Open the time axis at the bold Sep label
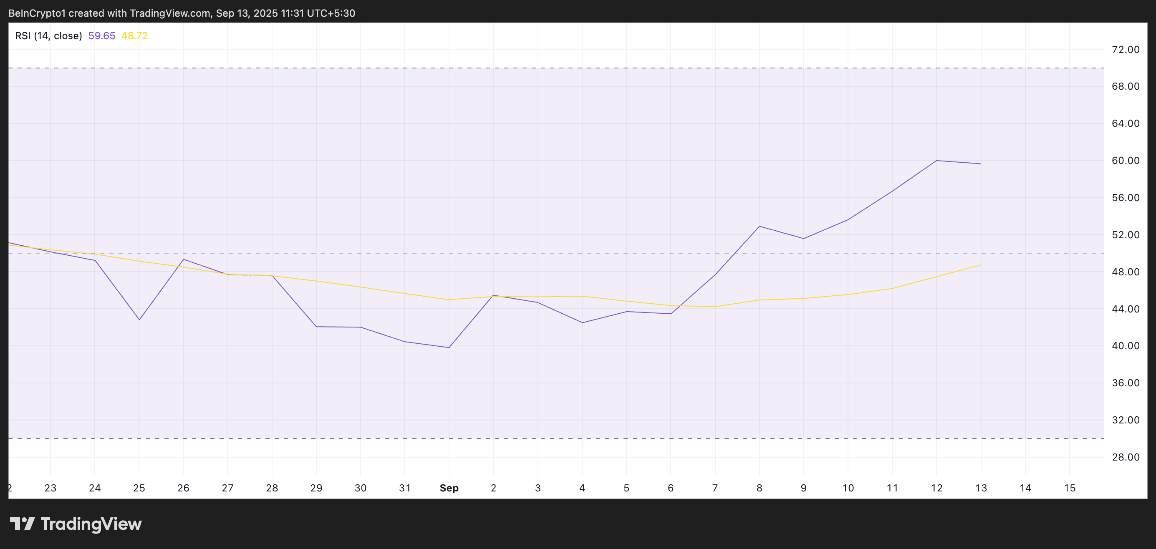The image size is (1156, 549). (449, 488)
